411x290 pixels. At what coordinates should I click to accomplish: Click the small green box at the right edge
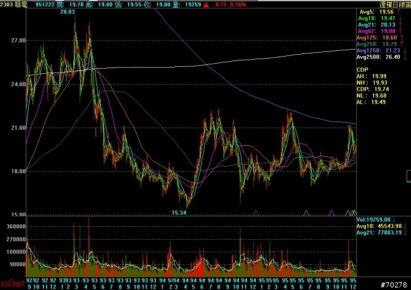coord(408,176)
